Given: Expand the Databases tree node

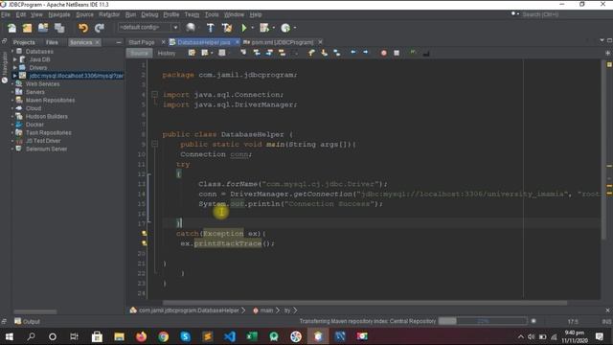Looking at the screenshot, I should (12, 51).
